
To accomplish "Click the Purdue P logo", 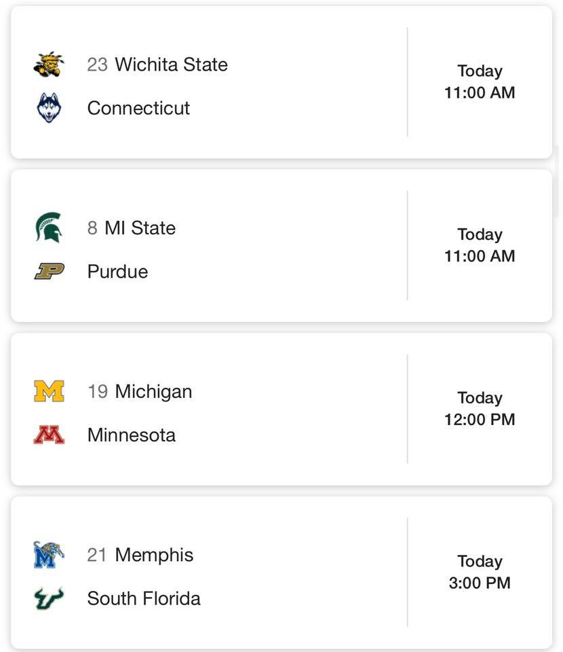I will (49, 271).
